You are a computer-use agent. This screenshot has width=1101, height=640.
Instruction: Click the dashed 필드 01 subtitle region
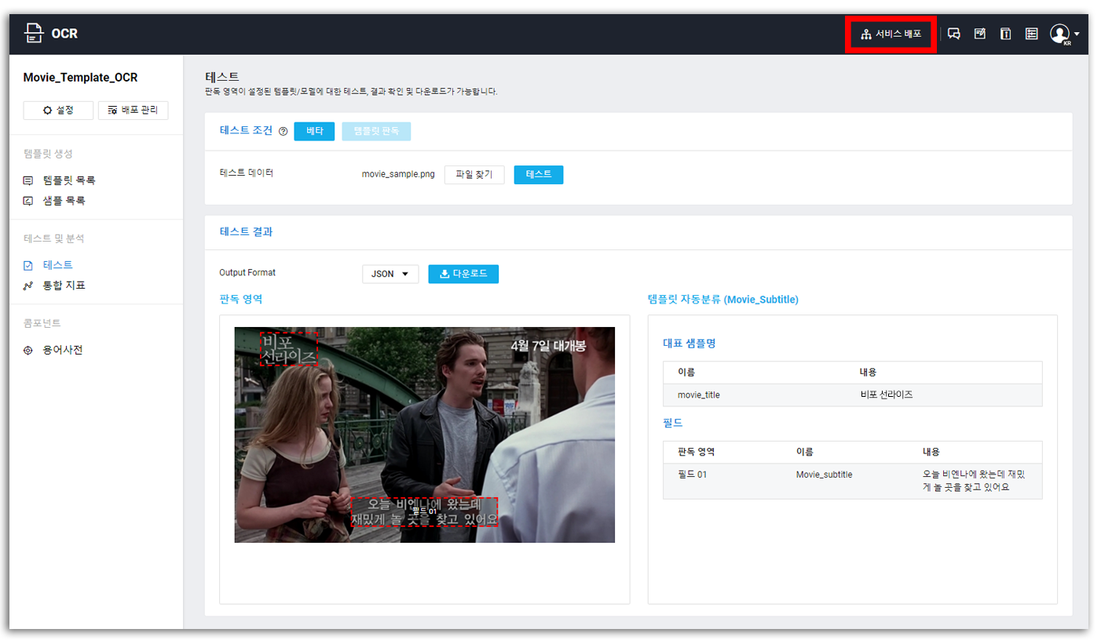424,511
